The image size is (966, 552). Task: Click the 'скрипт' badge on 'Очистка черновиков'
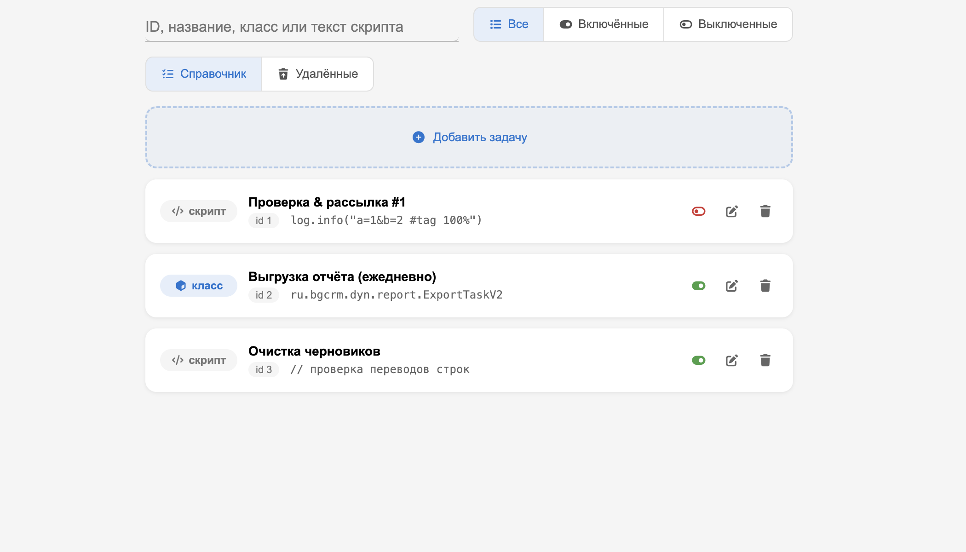coord(199,360)
